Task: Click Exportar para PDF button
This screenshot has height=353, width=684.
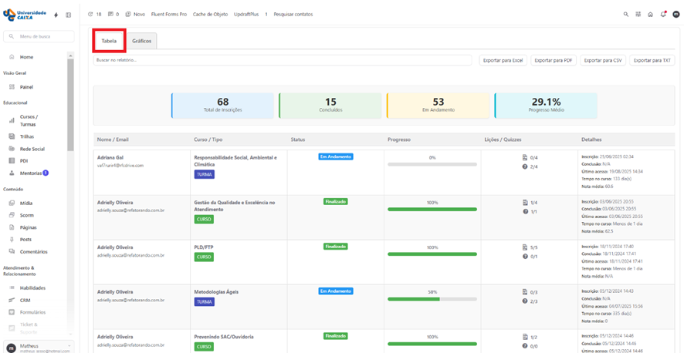Action: point(554,60)
